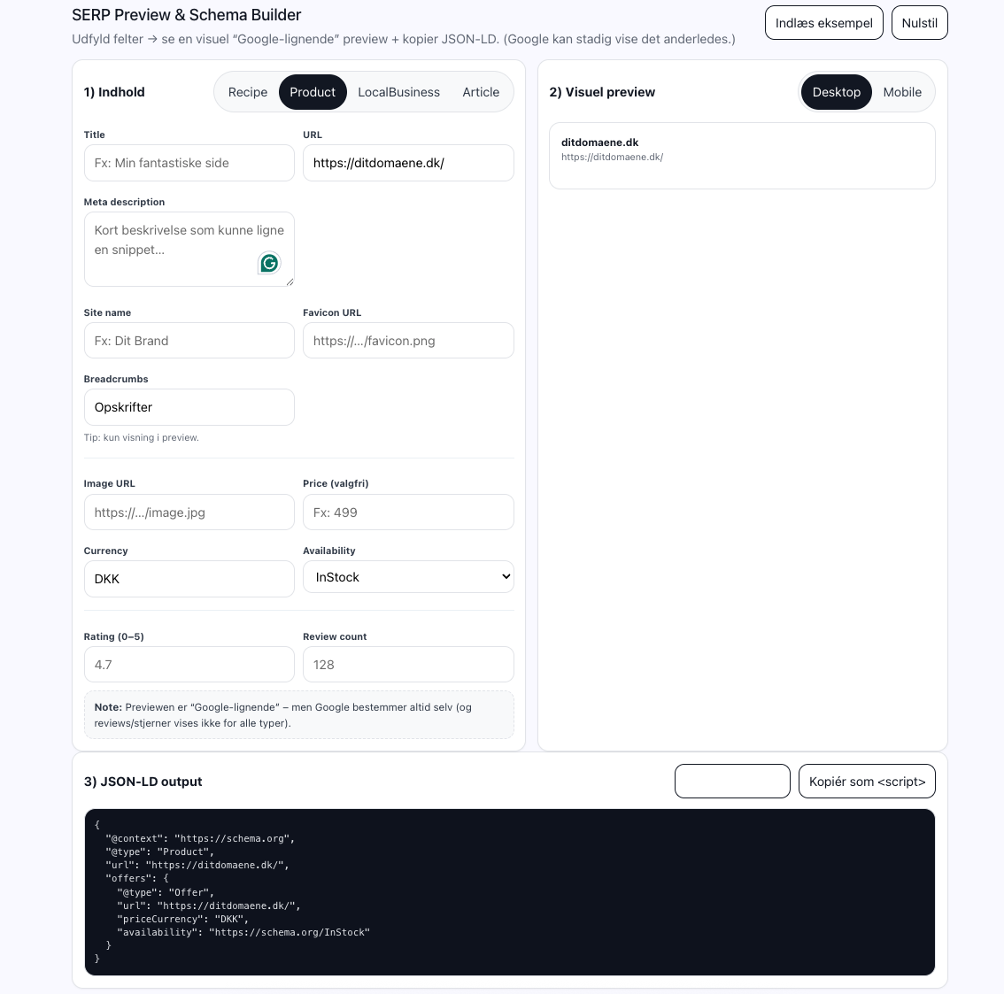
Task: Click the blank button beside Kopiér som <script>
Action: point(732,782)
